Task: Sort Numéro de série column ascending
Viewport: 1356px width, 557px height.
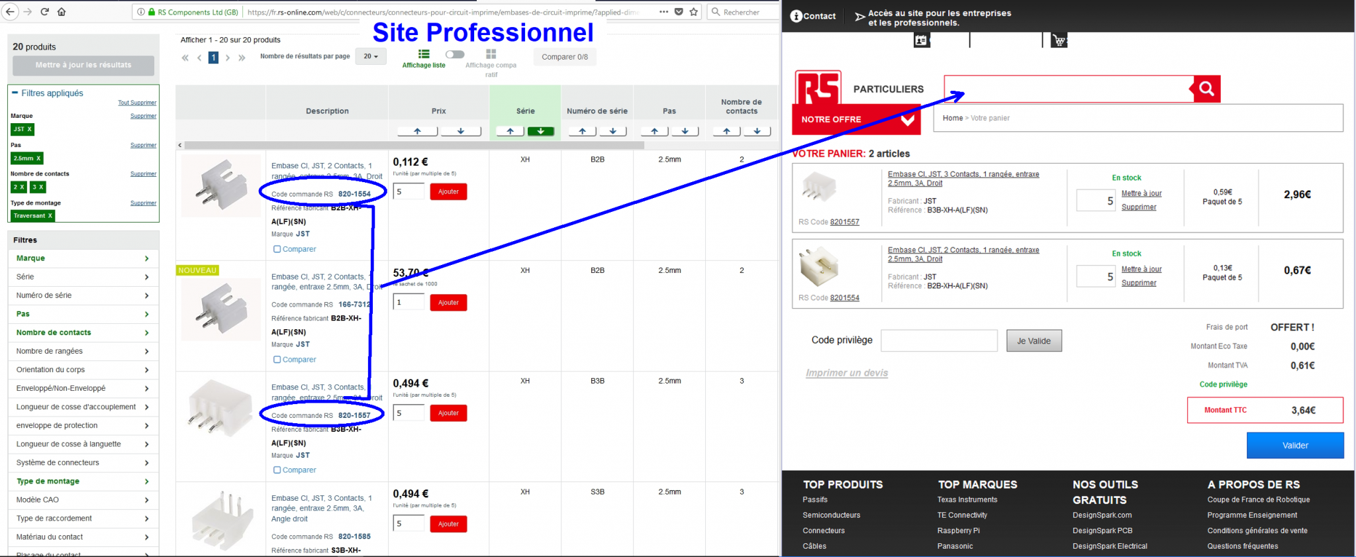Action: pyautogui.click(x=582, y=131)
